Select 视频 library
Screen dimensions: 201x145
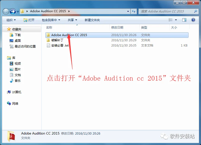[x=17, y=64]
